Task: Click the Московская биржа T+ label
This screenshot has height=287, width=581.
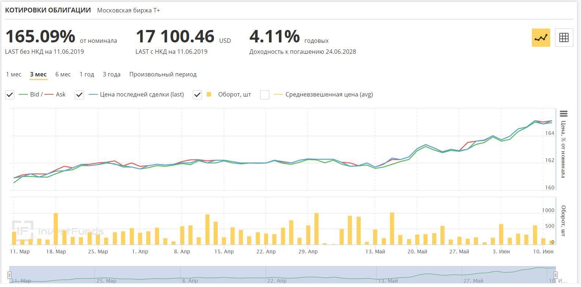Action: (x=128, y=10)
